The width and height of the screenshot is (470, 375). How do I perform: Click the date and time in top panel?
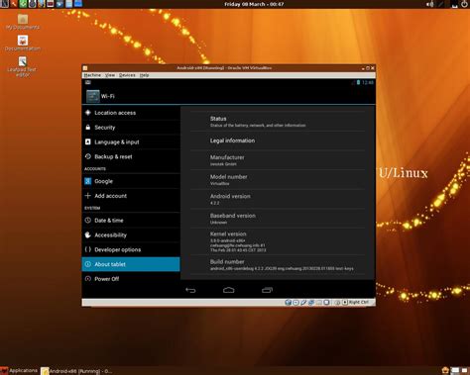[254, 4]
